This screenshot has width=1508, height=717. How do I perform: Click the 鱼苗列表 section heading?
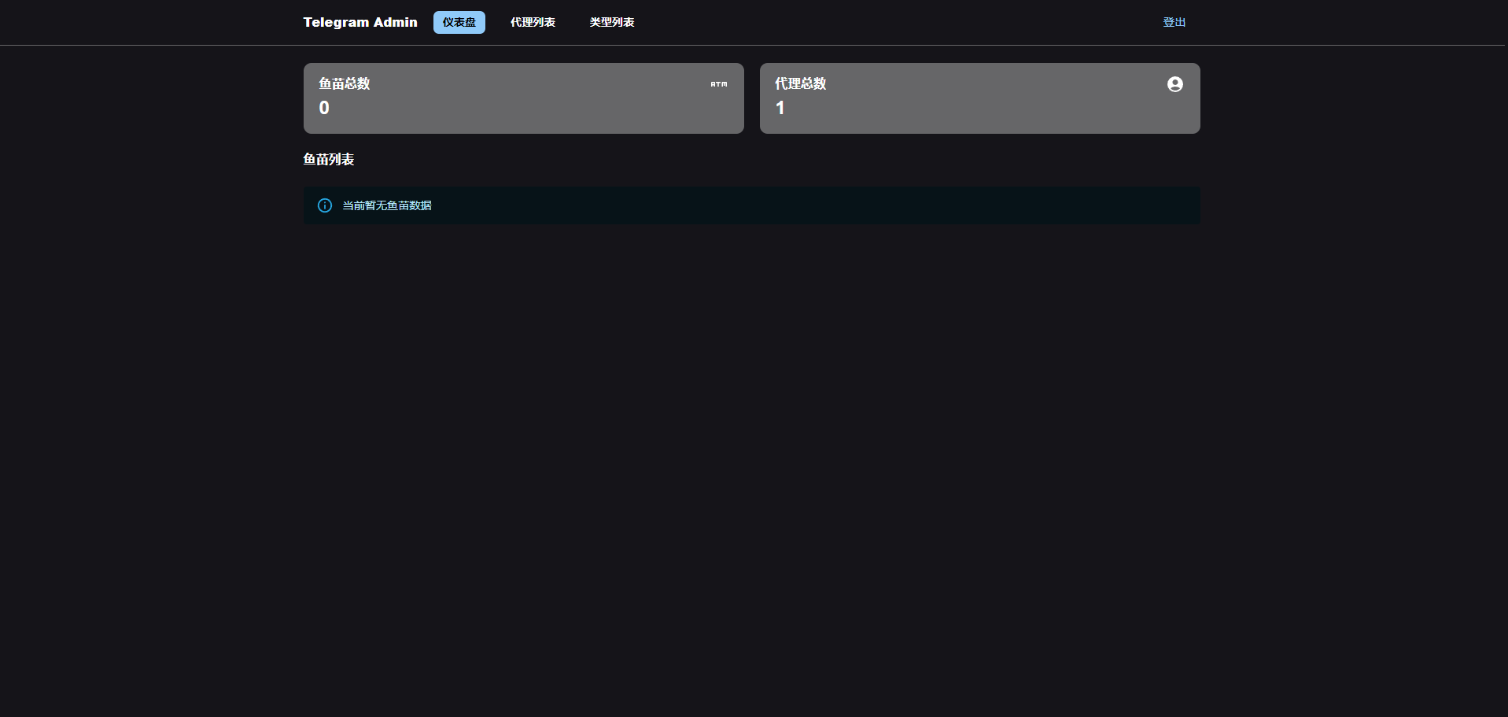(x=329, y=159)
